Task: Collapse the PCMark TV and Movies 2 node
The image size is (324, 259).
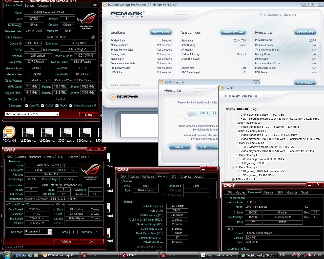Action: [x=233, y=143]
